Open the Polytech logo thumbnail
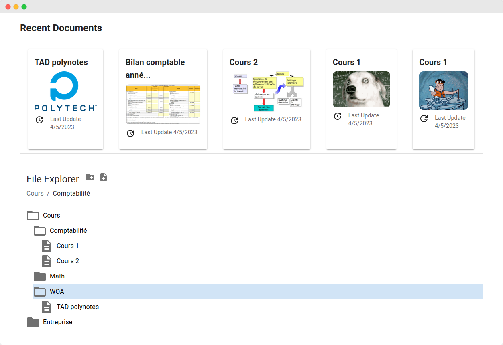Viewport: 503px width, 345px height. coord(65,91)
